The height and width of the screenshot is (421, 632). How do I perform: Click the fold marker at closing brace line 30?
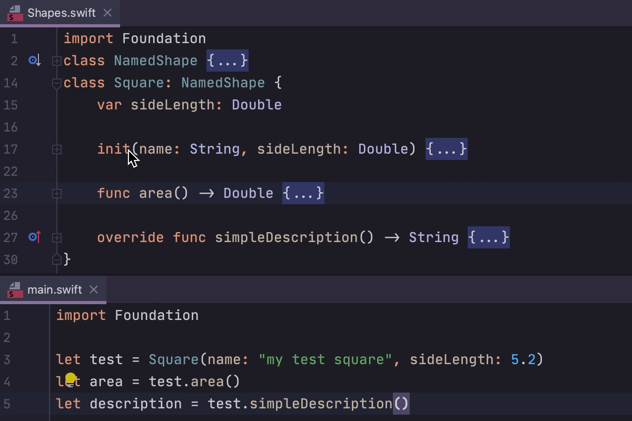coord(57,259)
